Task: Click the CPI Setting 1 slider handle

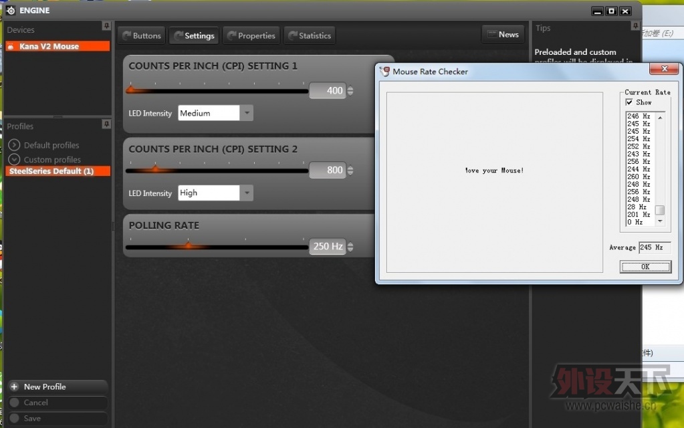Action: [x=131, y=90]
